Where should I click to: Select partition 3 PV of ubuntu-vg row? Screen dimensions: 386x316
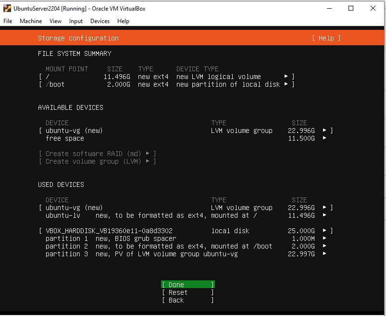coord(186,253)
